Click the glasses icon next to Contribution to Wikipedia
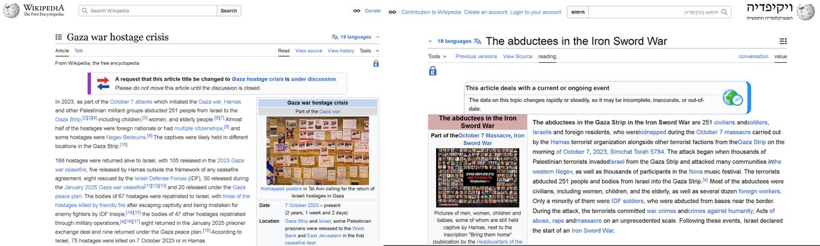This screenshot has width=820, height=246. pyautogui.click(x=393, y=12)
